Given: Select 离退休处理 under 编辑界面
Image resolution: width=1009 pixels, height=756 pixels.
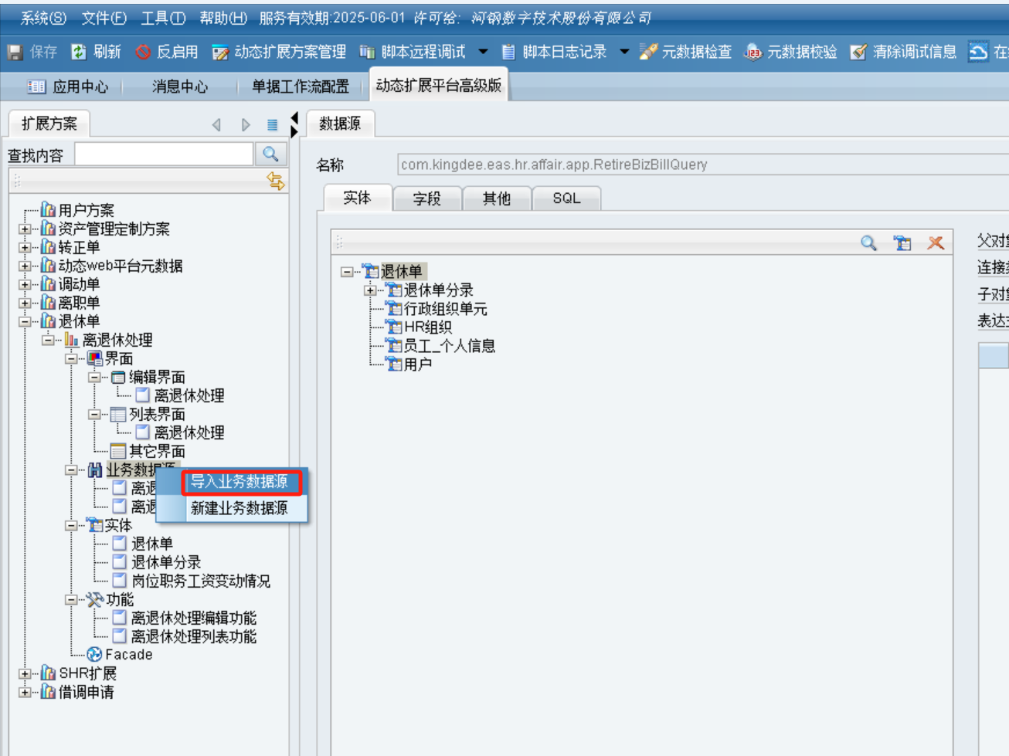Looking at the screenshot, I should [189, 395].
